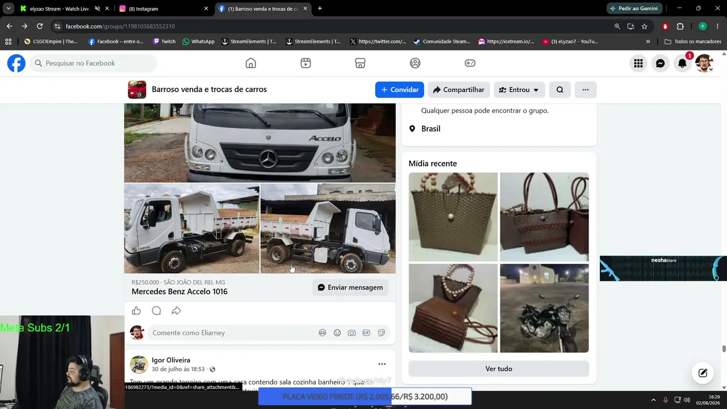Show the hidden bookmarks overflow list
Screen dimensions: 727x409
(x=648, y=41)
